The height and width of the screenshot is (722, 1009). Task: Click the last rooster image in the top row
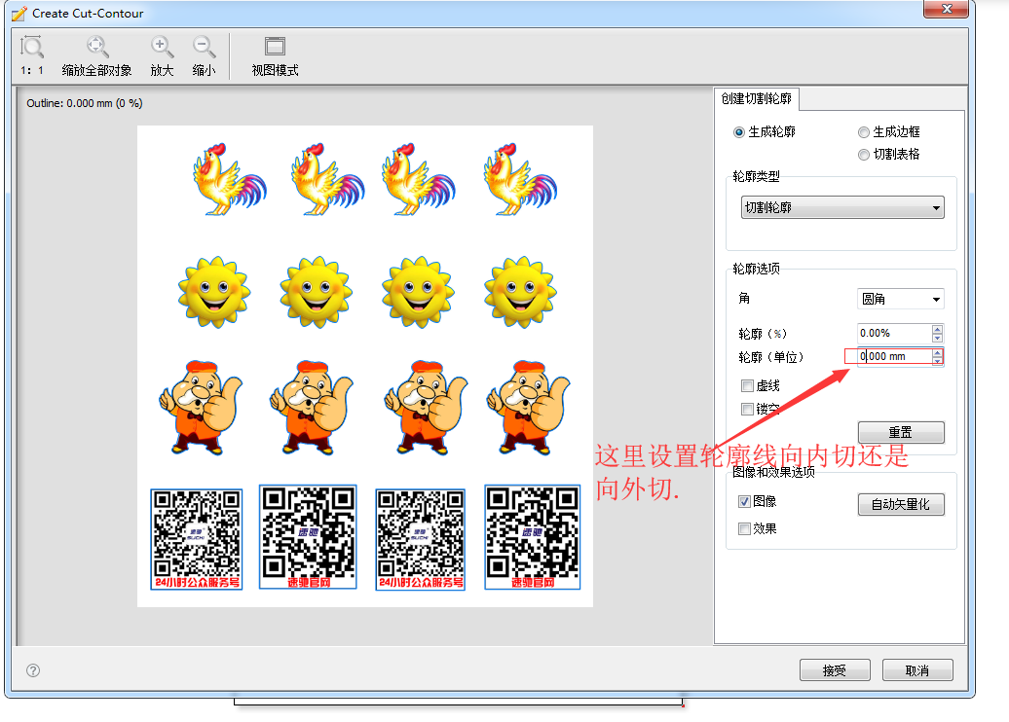[x=521, y=179]
